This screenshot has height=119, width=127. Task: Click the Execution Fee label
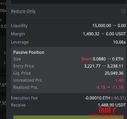pyautogui.click(x=24, y=98)
